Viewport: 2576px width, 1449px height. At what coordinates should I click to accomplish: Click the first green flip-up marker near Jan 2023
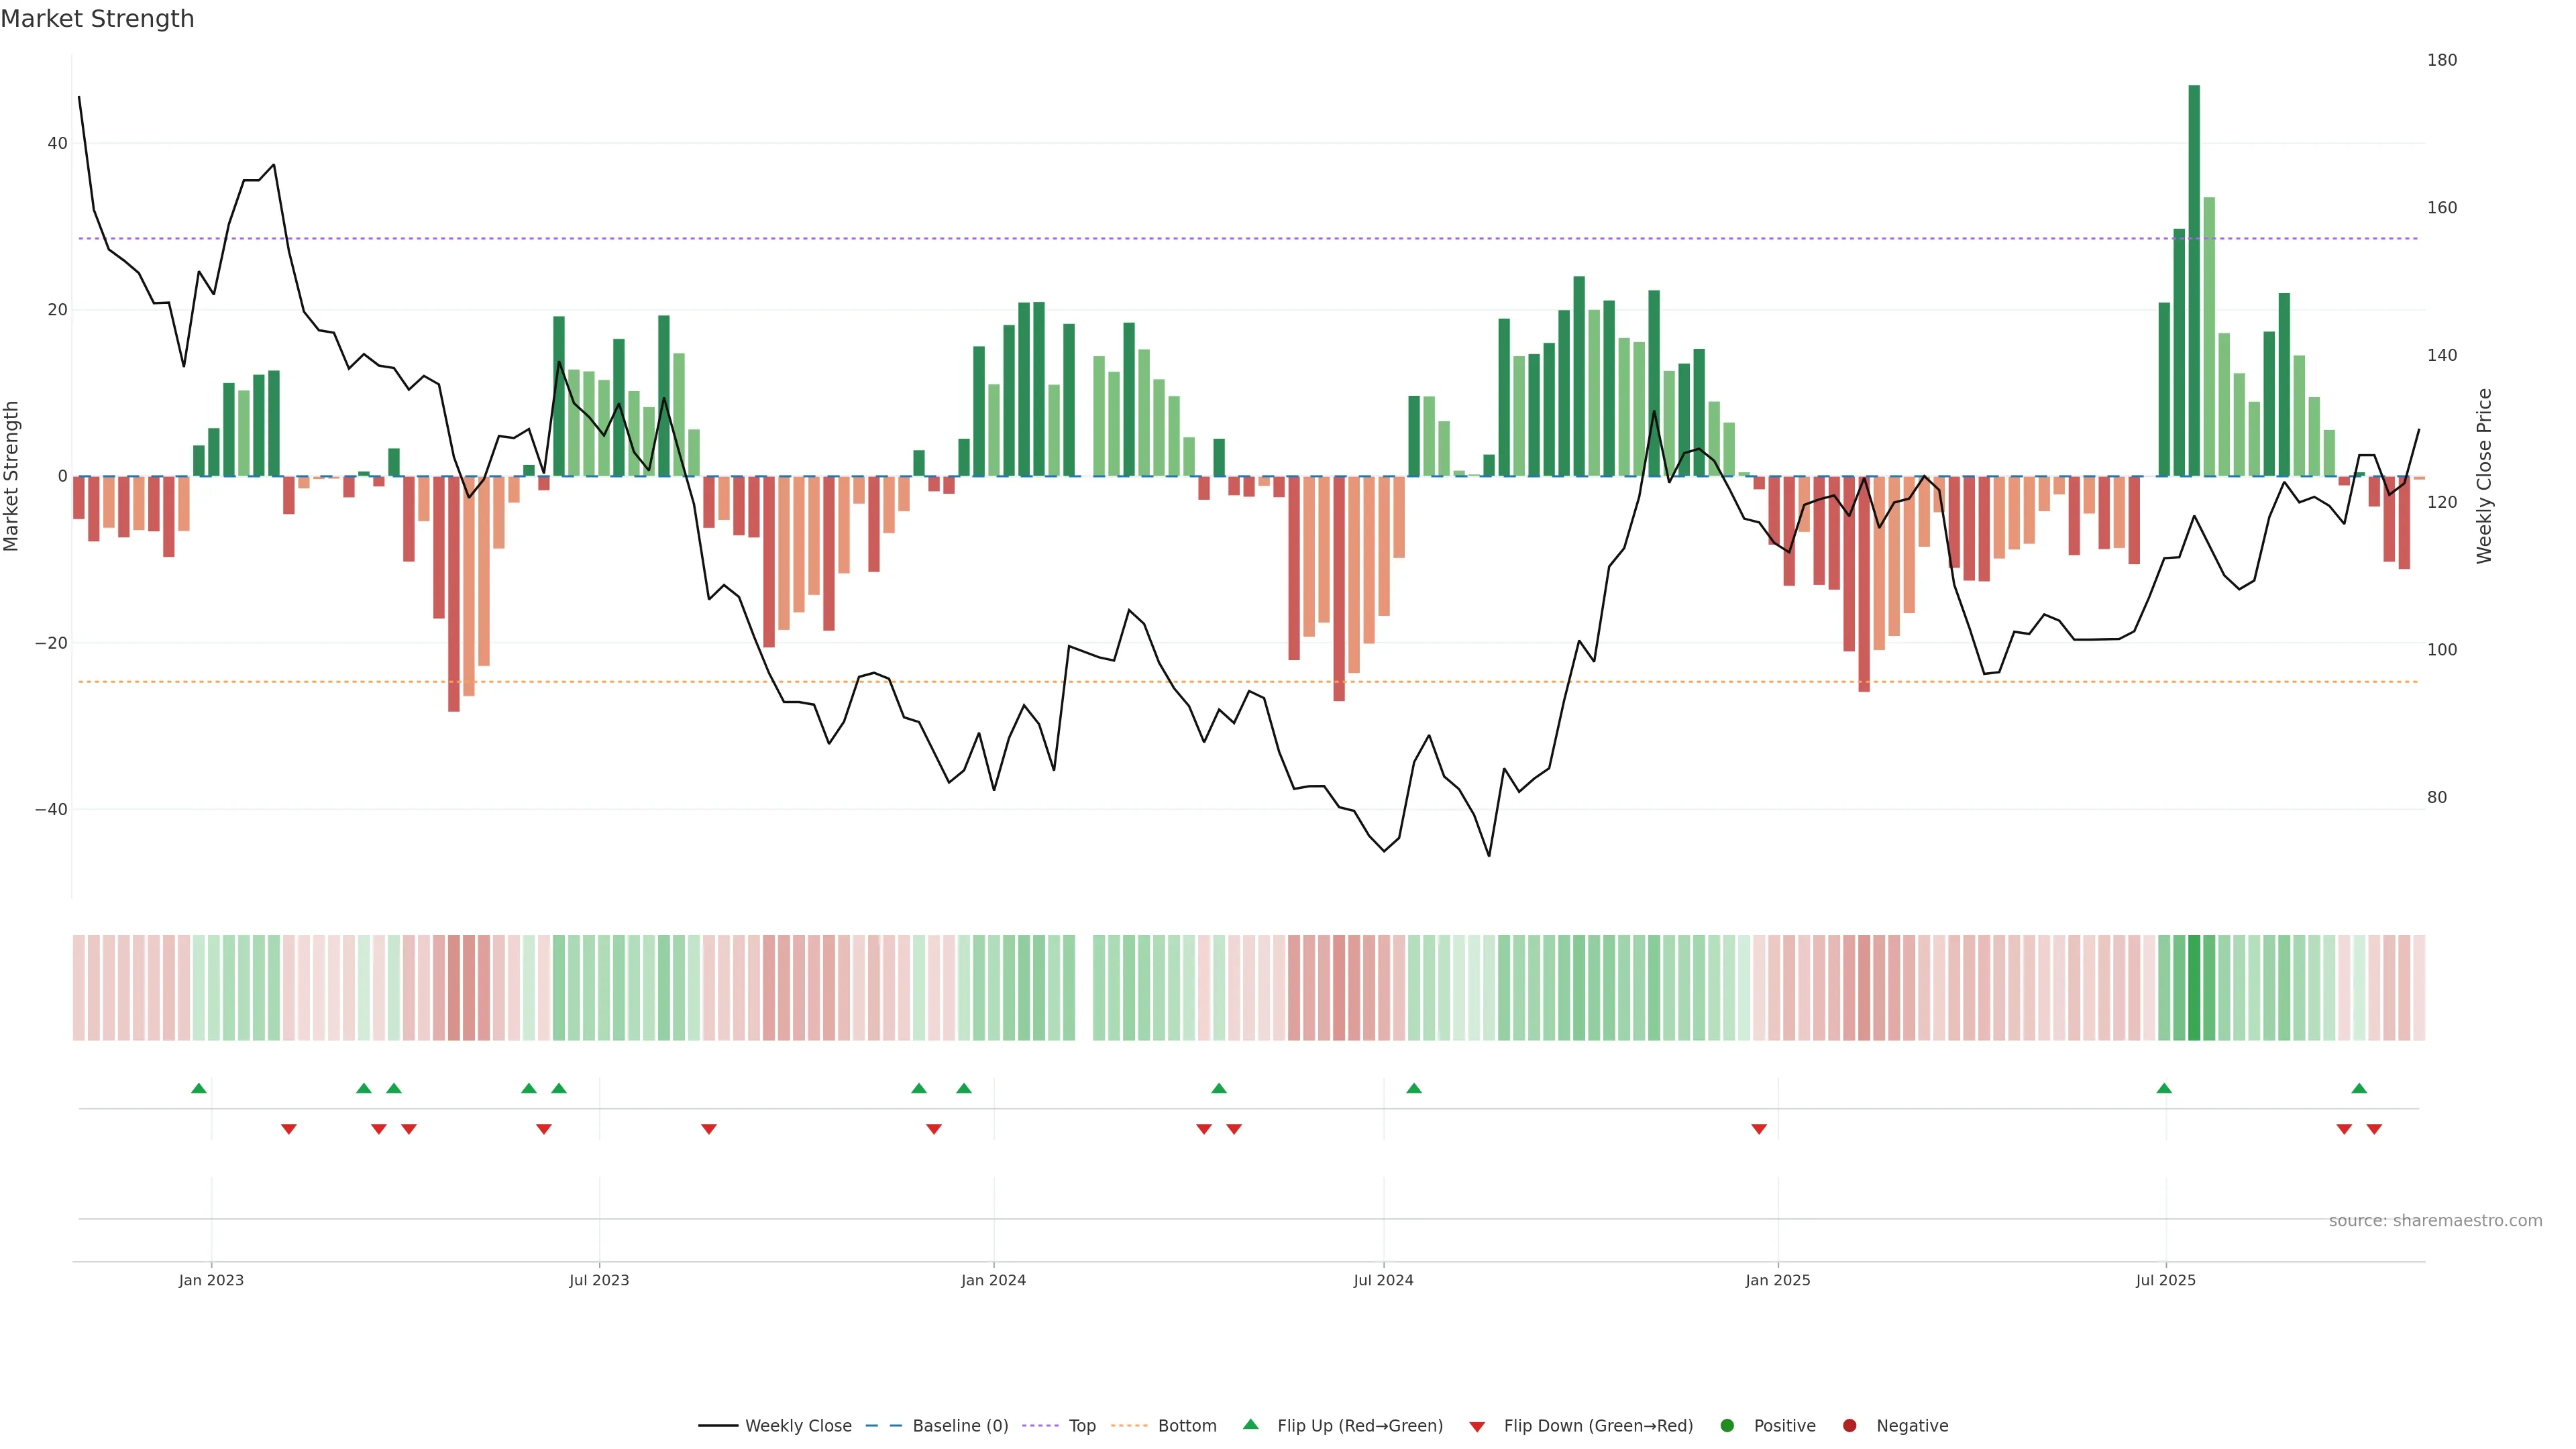(199, 1088)
